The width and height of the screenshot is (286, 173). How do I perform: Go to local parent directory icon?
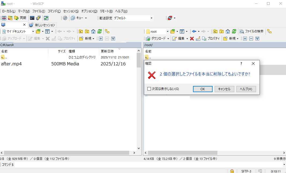81,32
